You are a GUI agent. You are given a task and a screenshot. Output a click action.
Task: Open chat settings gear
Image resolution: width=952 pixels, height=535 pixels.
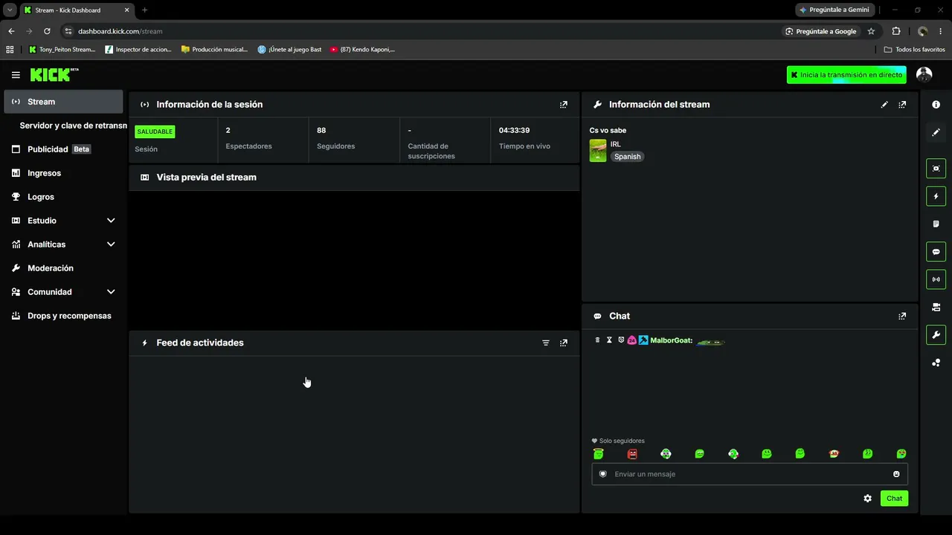click(867, 499)
